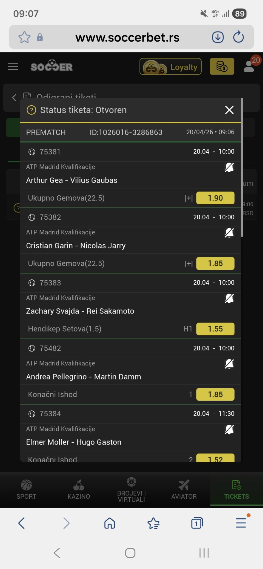Viewport: 263px width, 569px height.
Task: Select the Sport tab
Action: pyautogui.click(x=26, y=489)
